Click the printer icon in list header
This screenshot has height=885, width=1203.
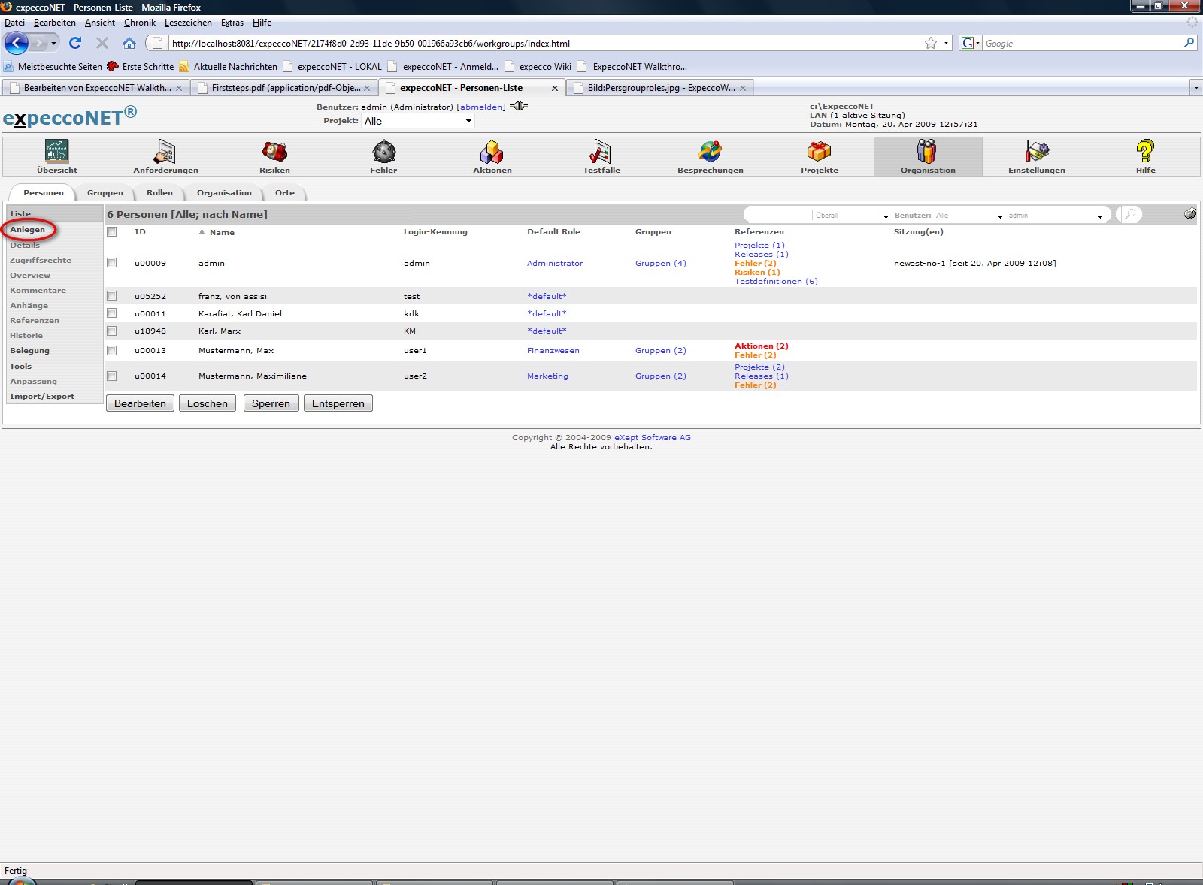[1189, 214]
